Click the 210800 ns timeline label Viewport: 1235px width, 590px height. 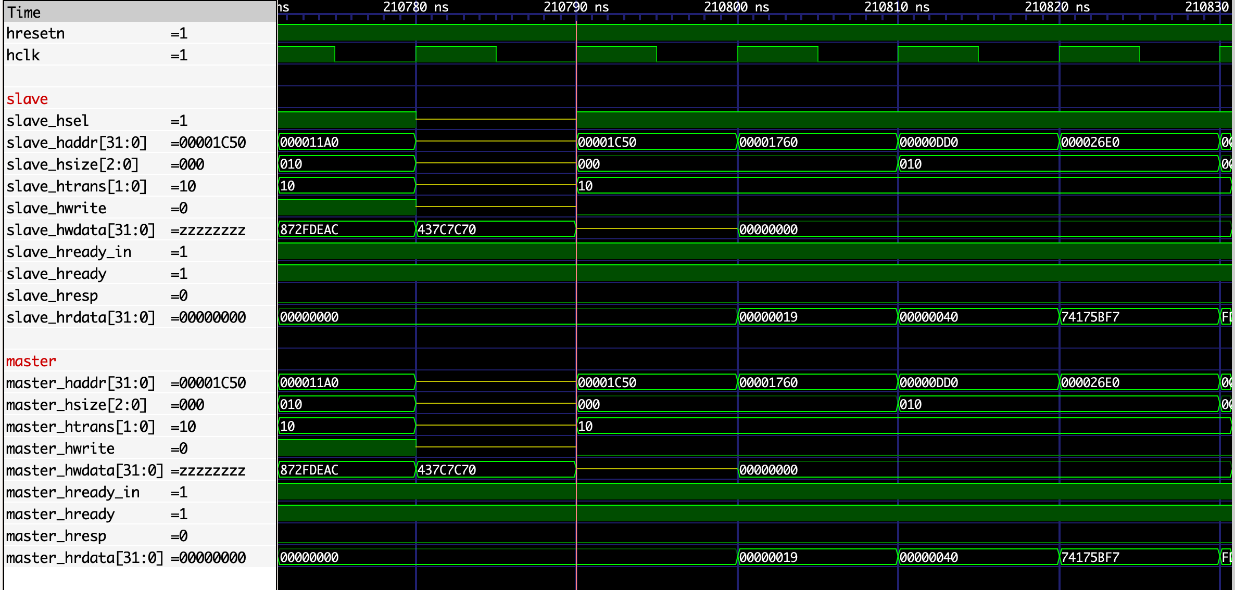click(x=736, y=7)
